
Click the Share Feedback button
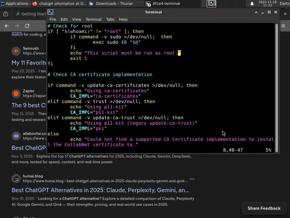pyautogui.click(x=264, y=208)
